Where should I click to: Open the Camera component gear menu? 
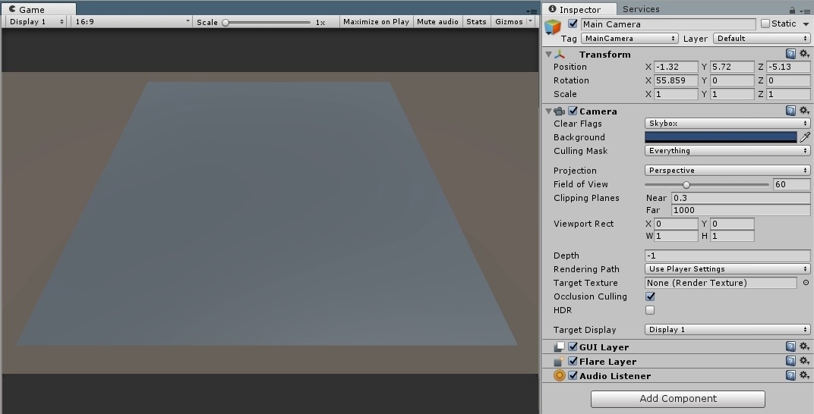pos(804,111)
